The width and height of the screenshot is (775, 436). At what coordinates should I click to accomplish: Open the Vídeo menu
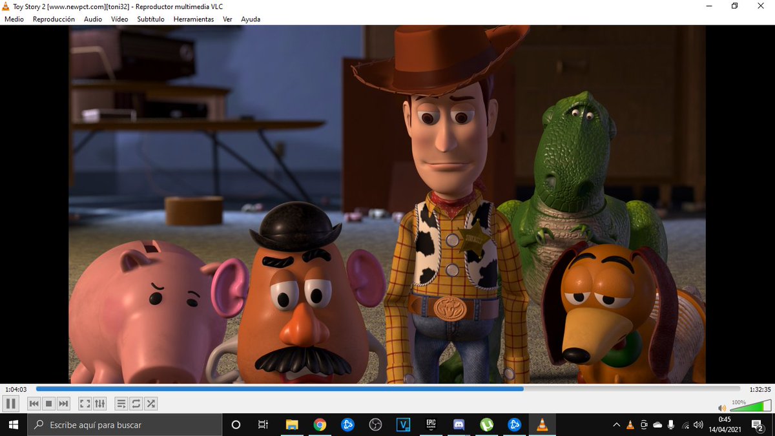[119, 19]
